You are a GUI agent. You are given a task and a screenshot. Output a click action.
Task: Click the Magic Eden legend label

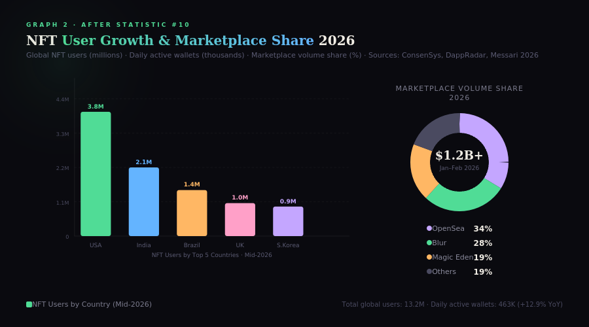click(453, 257)
